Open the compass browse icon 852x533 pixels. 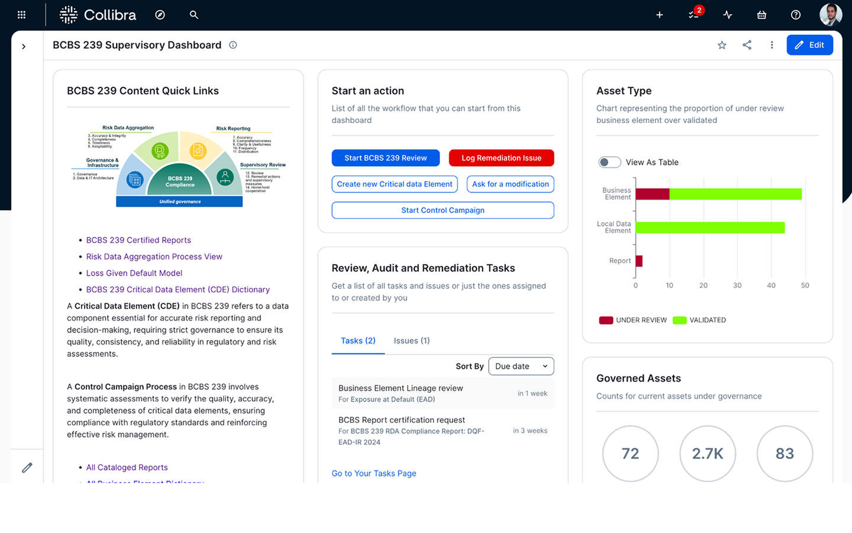[x=160, y=15]
